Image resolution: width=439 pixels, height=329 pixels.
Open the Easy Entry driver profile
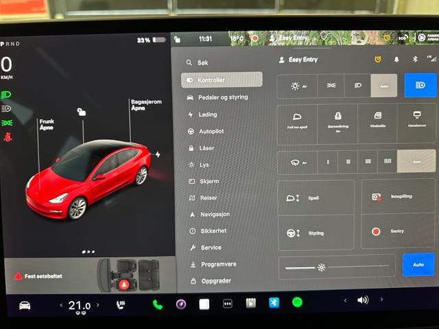[x=298, y=60]
